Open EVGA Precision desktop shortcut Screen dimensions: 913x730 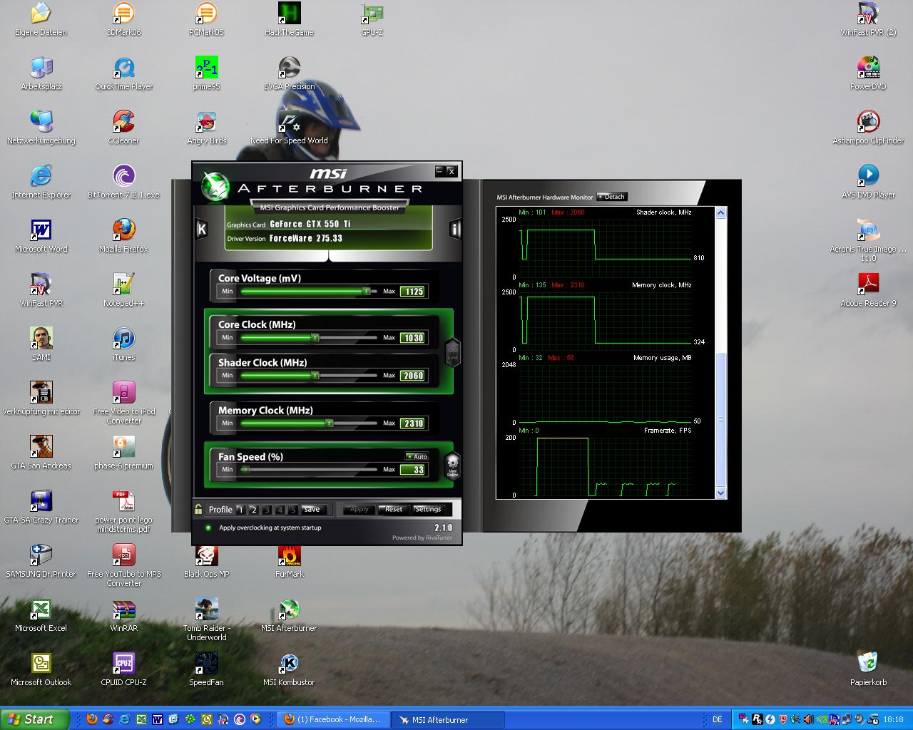(x=289, y=73)
